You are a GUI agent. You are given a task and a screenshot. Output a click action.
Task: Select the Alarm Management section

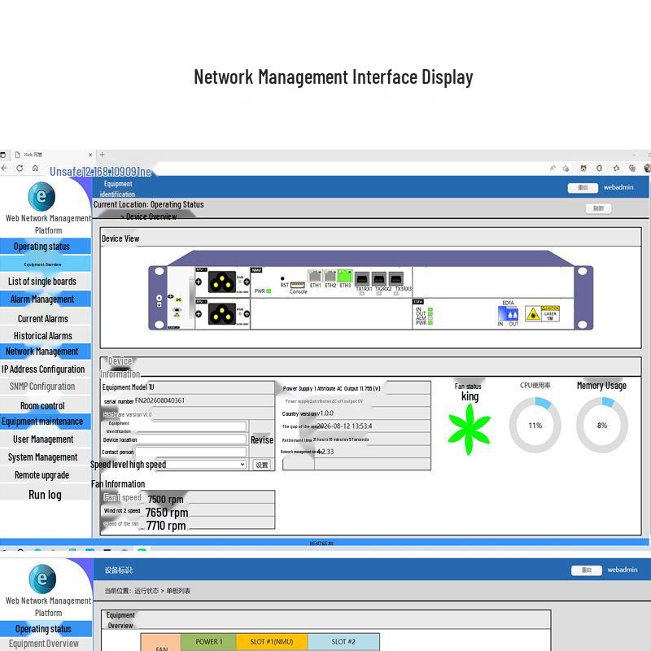pyautogui.click(x=46, y=299)
